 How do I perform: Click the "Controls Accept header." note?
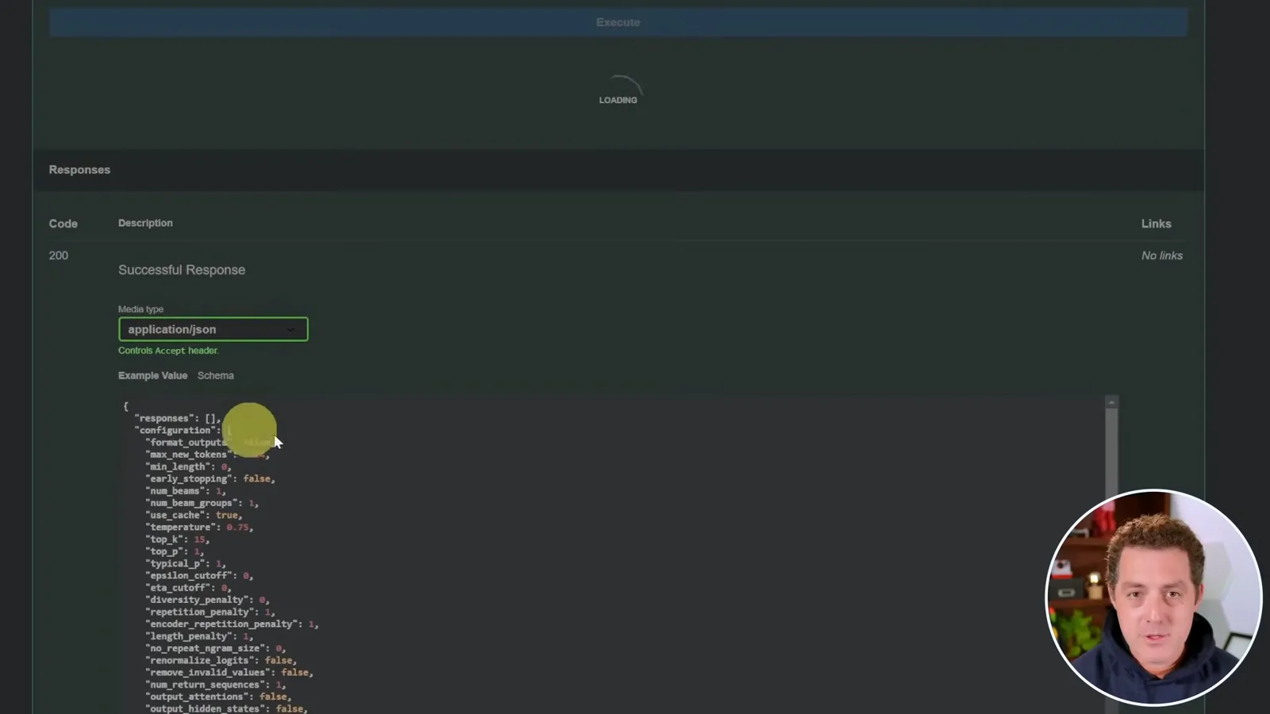(x=168, y=351)
